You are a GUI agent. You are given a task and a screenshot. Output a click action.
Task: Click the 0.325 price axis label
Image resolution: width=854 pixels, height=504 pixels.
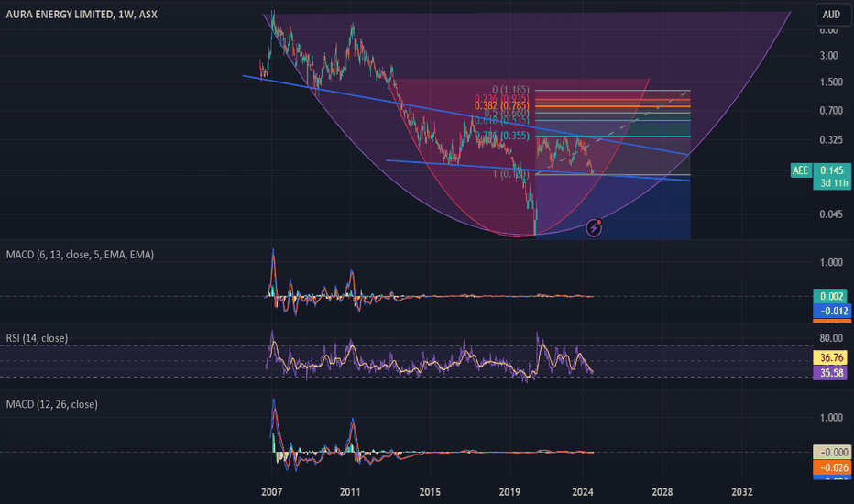tap(831, 140)
